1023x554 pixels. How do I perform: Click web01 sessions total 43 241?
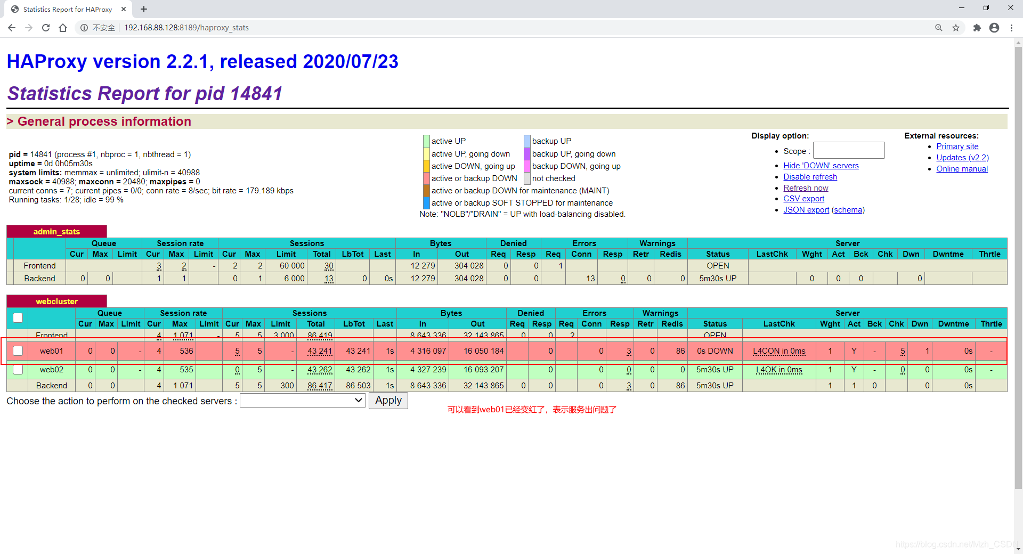(320, 351)
